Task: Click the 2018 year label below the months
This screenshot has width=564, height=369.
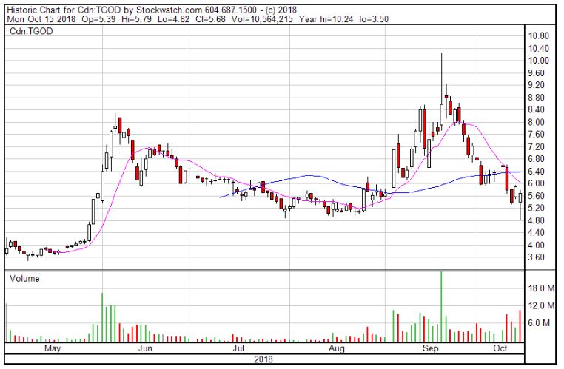Action: 263,359
